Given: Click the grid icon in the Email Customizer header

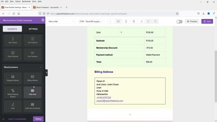Looking at the screenshot, I should coord(43,20).
